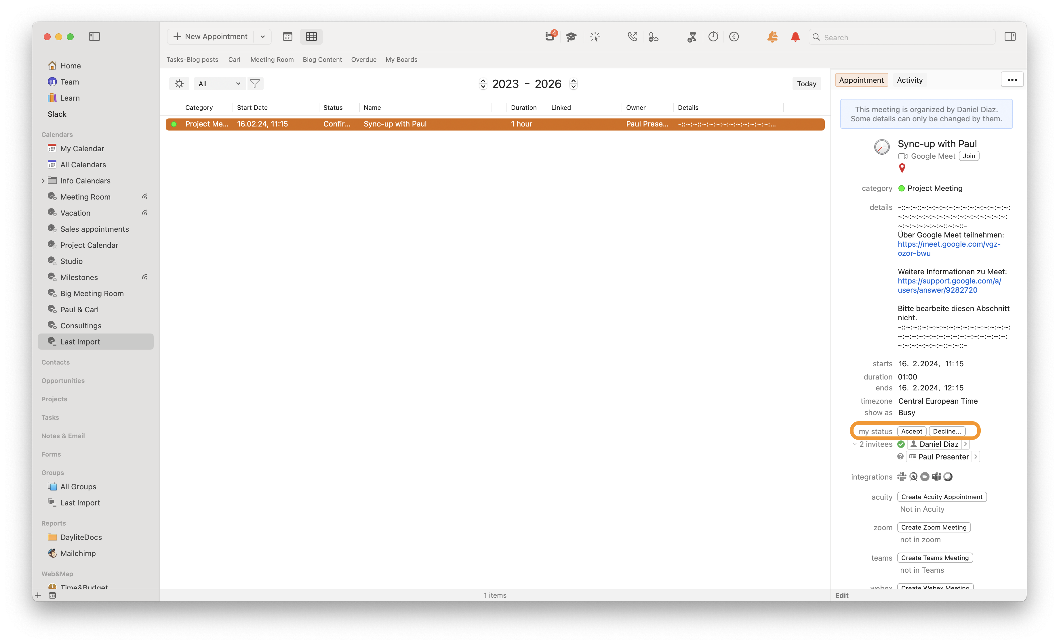Open the New Appointment dropdown arrow

(263, 37)
